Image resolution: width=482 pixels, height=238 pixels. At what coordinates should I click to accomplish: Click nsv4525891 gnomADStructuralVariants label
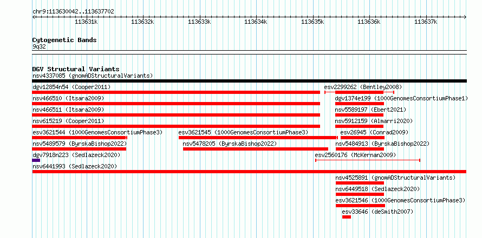tap(396, 178)
